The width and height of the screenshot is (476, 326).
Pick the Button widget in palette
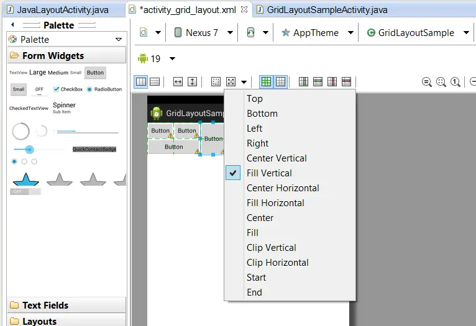coord(95,73)
